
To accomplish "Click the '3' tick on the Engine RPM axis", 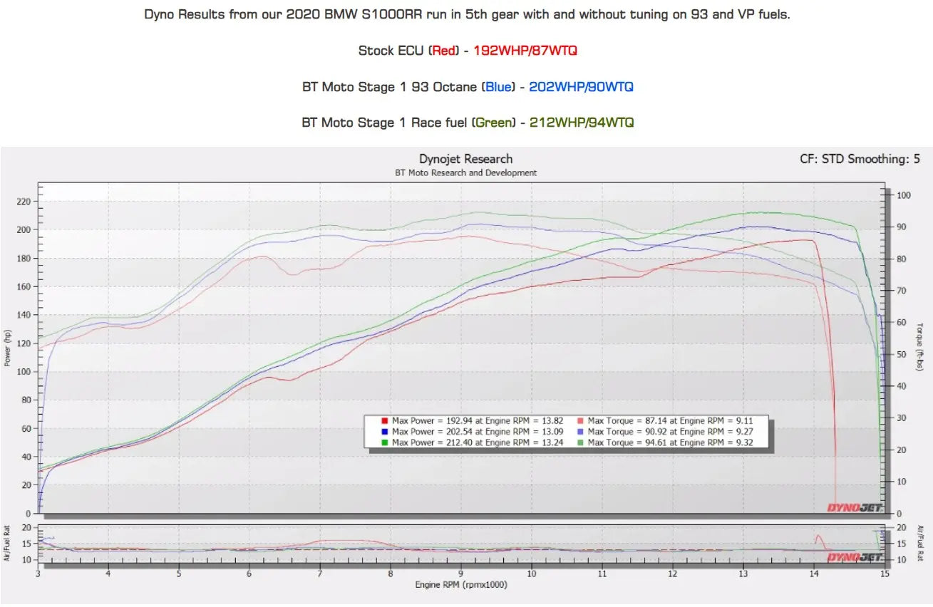I will point(38,573).
